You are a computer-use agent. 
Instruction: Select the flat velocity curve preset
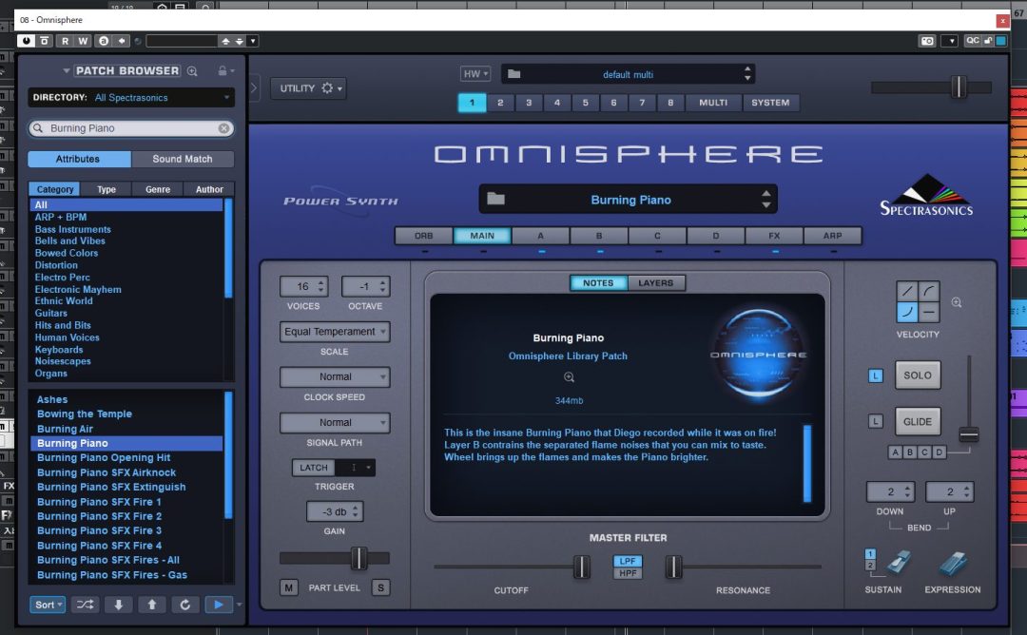[929, 312]
